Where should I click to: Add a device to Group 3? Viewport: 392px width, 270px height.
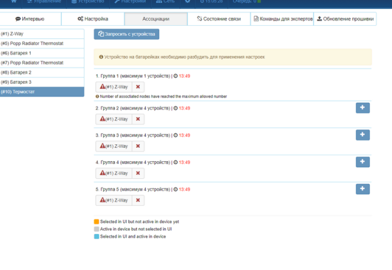tap(362, 135)
